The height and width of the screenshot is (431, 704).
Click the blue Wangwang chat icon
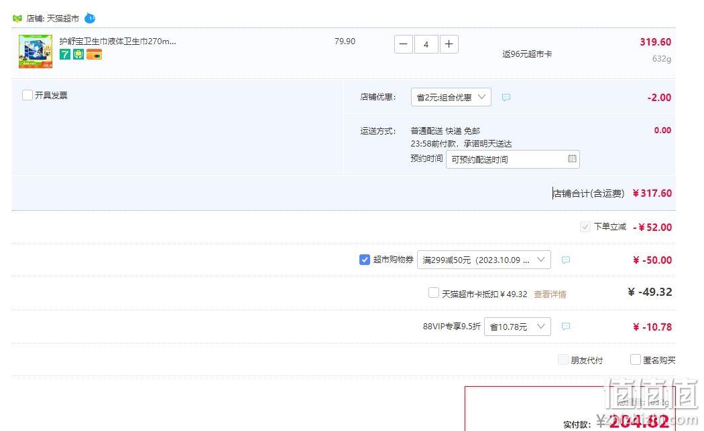(90, 18)
